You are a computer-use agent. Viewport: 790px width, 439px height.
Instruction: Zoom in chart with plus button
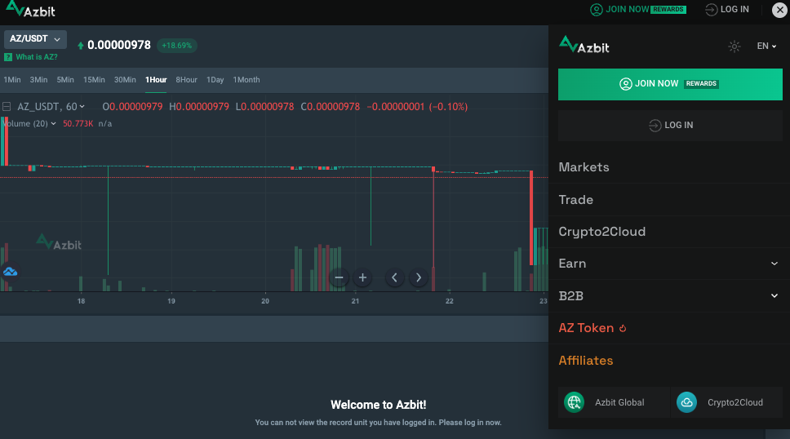click(x=362, y=277)
